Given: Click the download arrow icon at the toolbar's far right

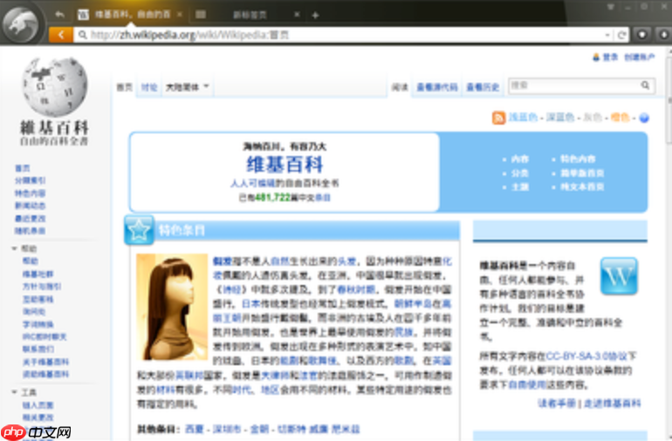Looking at the screenshot, I should pos(663,34).
